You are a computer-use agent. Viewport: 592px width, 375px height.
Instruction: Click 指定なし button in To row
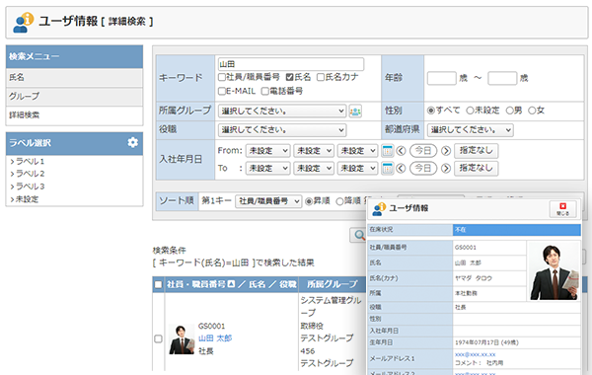pyautogui.click(x=477, y=168)
